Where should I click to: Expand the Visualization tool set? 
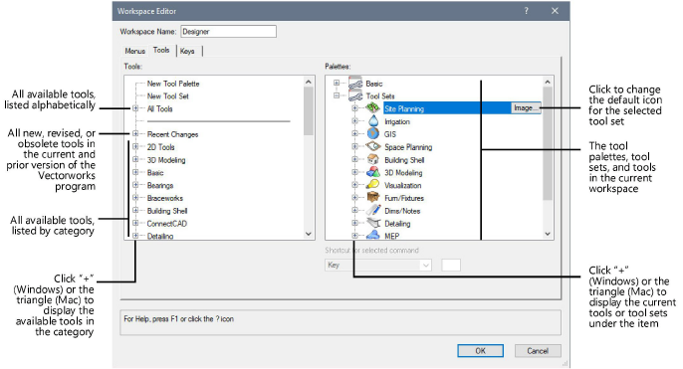[355, 185]
